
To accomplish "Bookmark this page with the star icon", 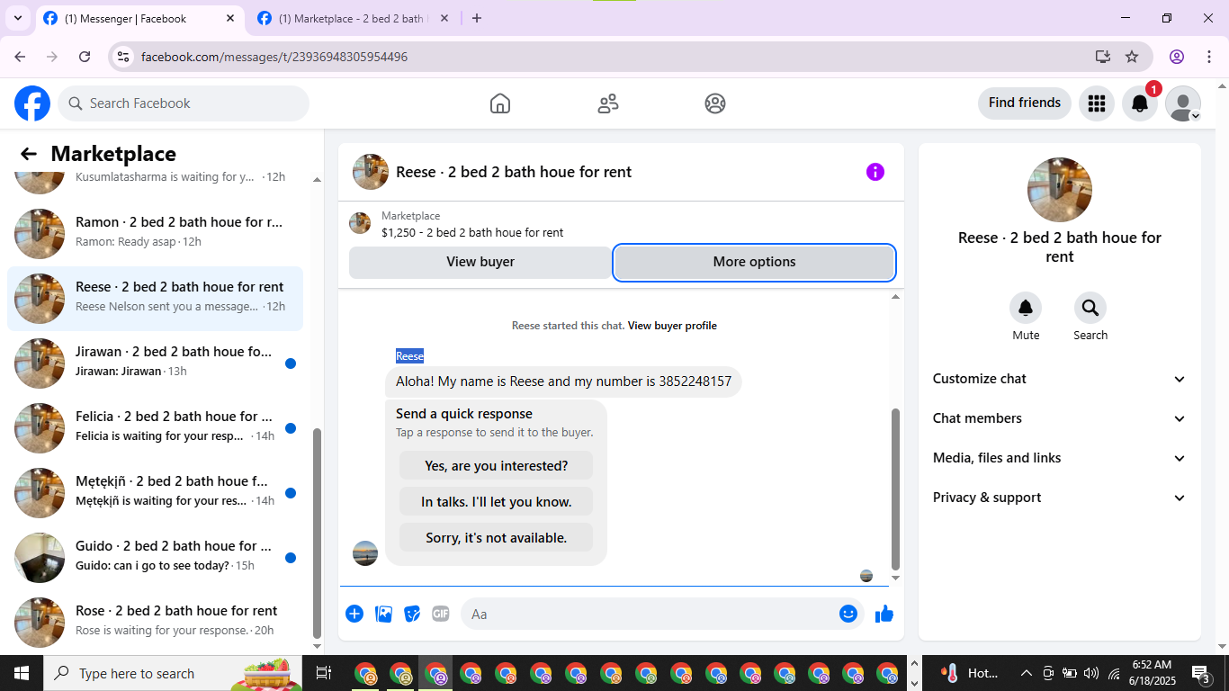I will tap(1132, 57).
